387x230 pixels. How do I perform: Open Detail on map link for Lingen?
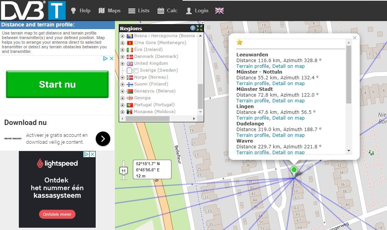pyautogui.click(x=288, y=118)
